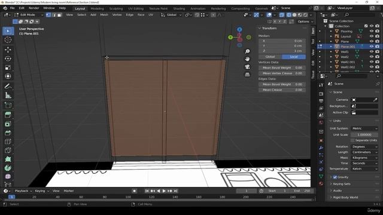This screenshot has width=383, height=215.
Task: Select the Poly Build tool
Action: [8, 159]
